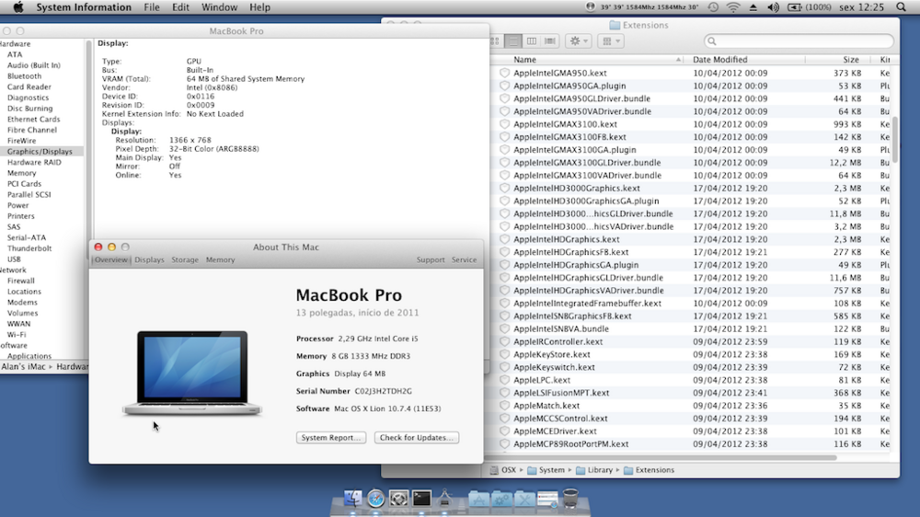Open the Finder action gear dropdown
Image resolution: width=920 pixels, height=517 pixels.
point(579,41)
